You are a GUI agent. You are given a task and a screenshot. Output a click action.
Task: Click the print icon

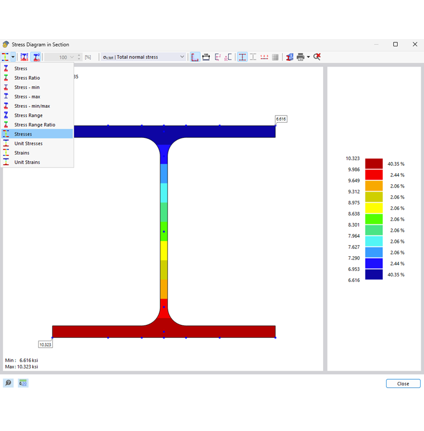tap(301, 57)
